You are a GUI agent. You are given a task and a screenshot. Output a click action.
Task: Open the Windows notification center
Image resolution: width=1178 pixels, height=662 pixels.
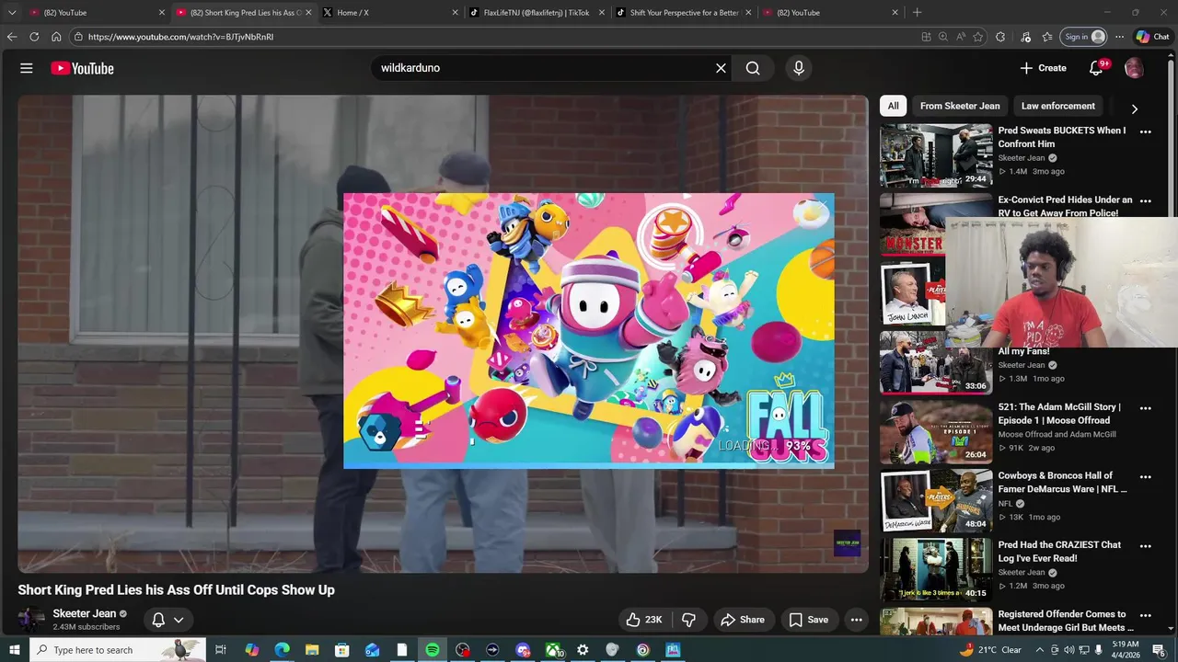(1159, 650)
